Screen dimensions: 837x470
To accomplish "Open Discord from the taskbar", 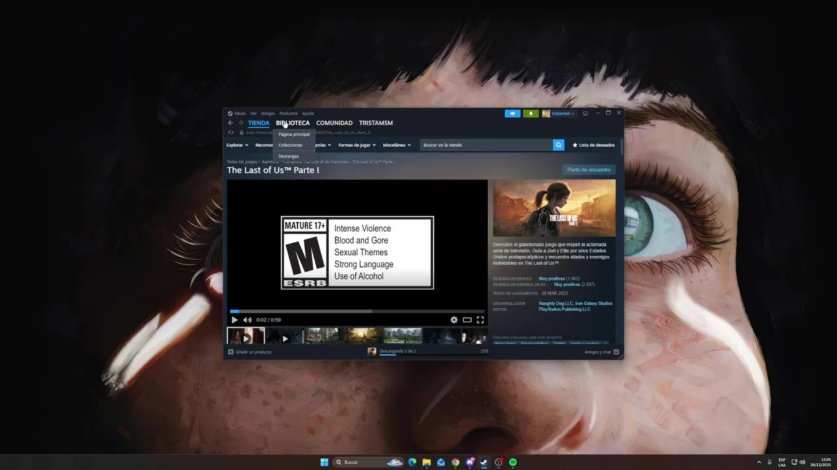I will tap(470, 462).
